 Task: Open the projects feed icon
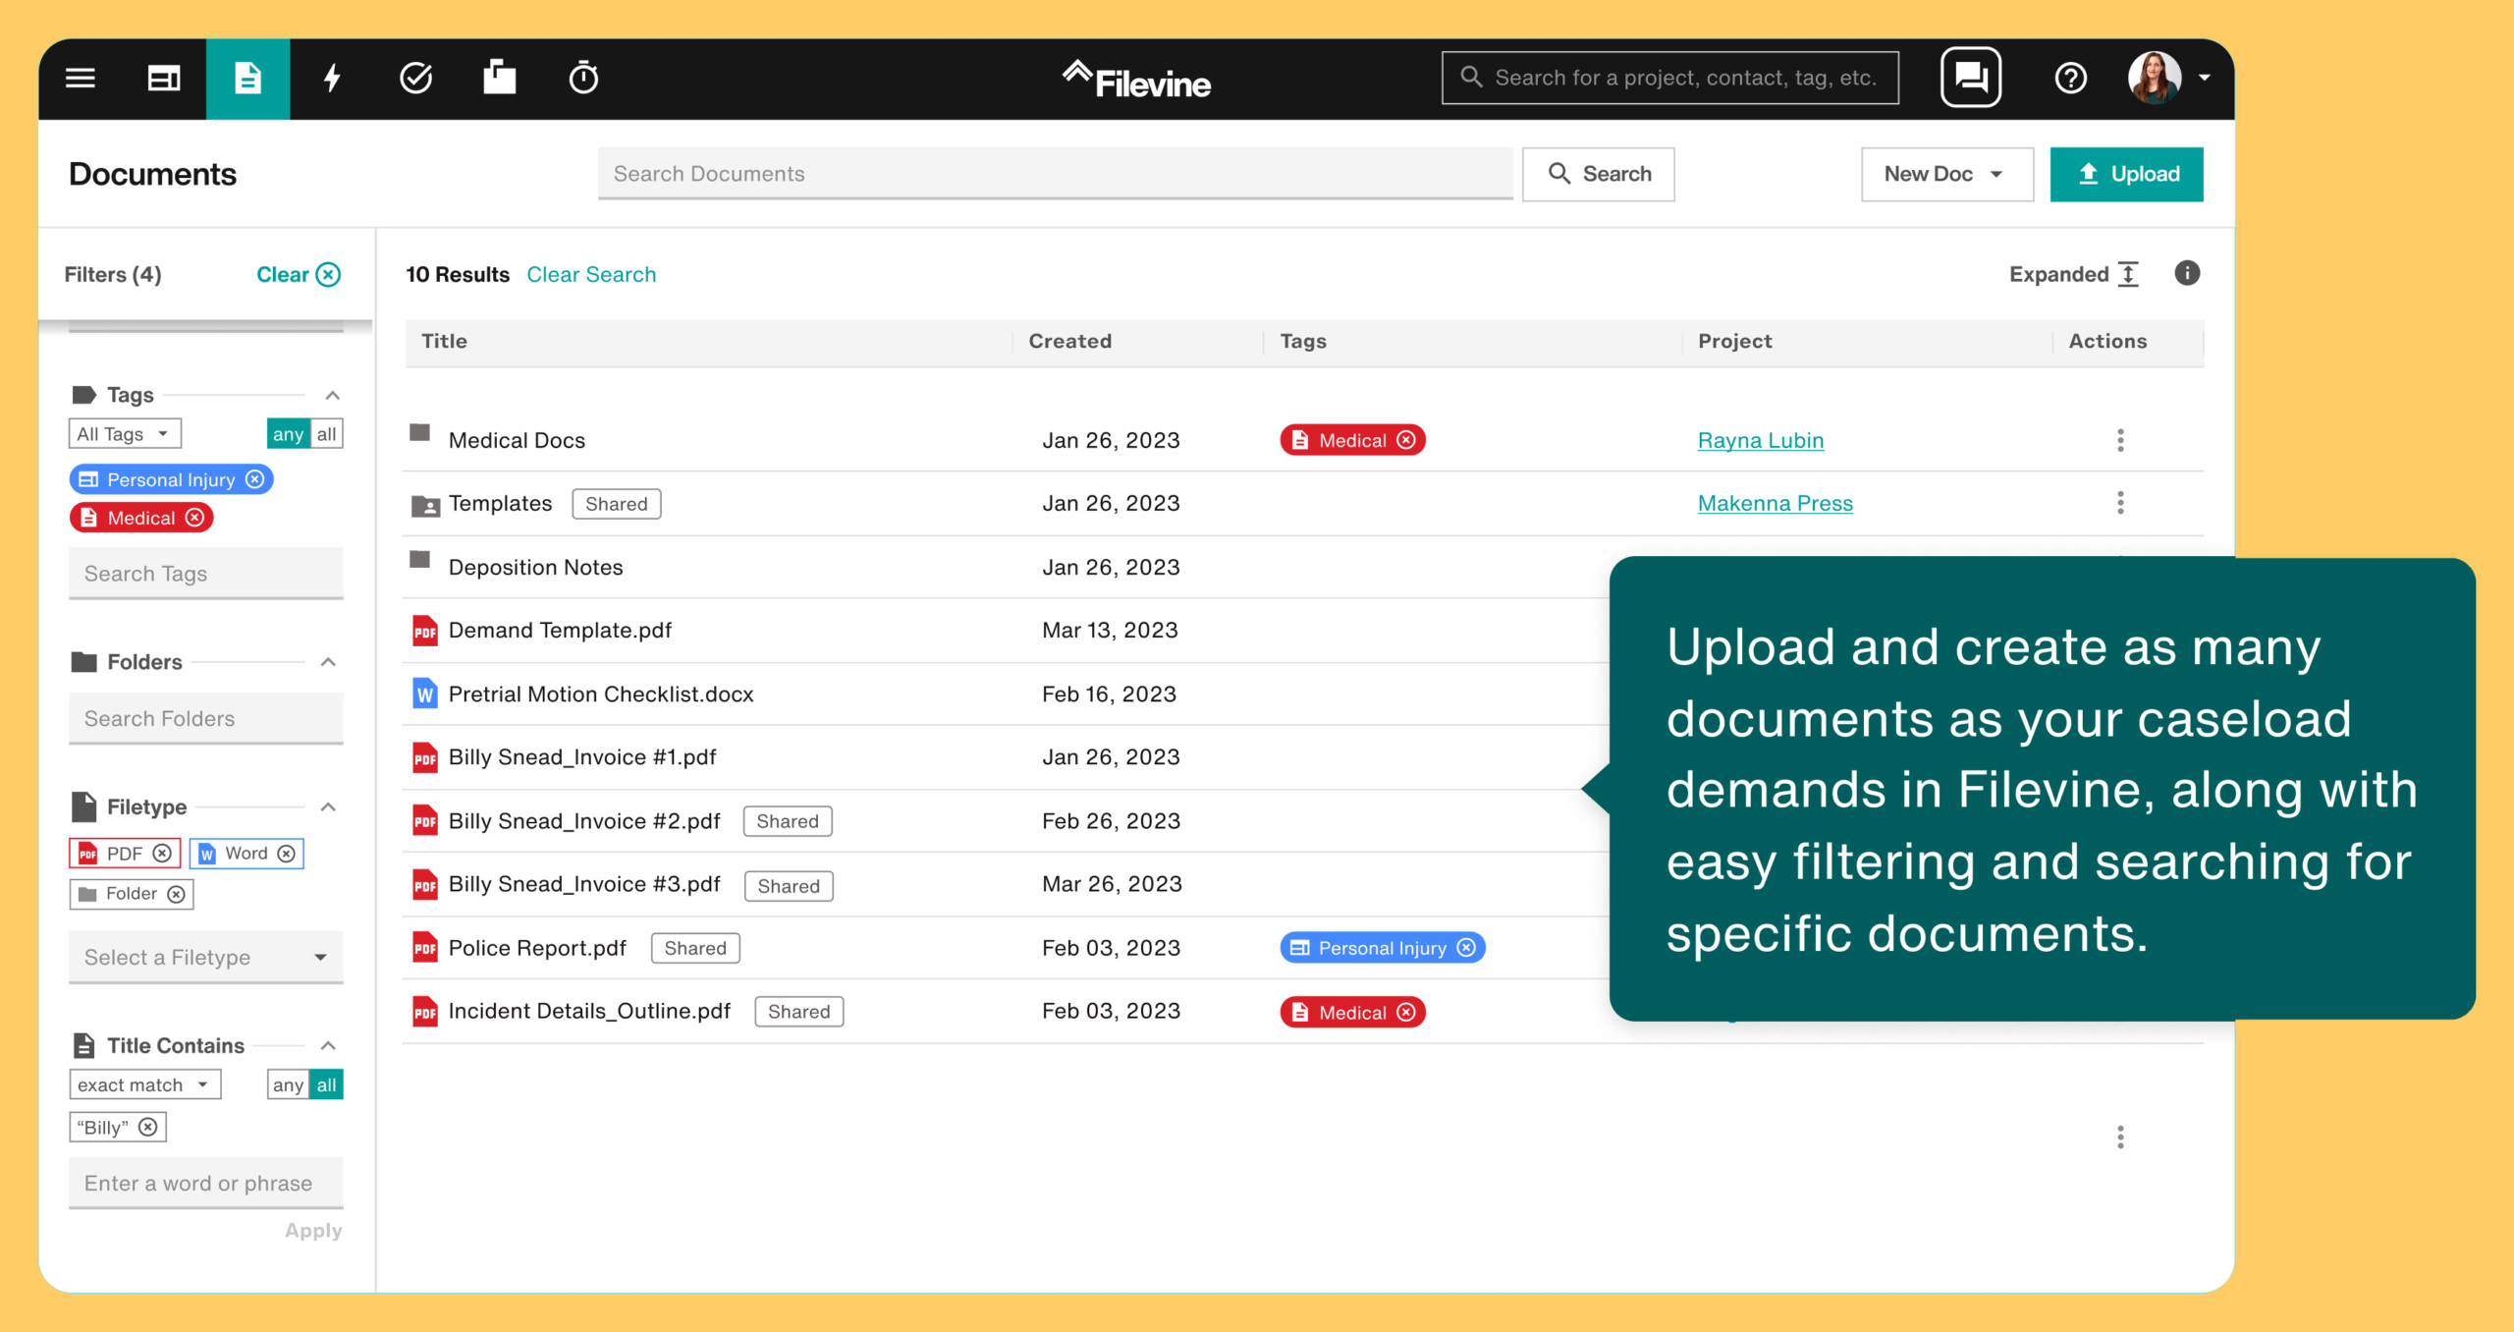[163, 78]
